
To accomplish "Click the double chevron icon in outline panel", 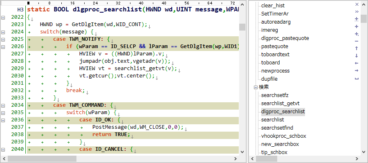I will click(357, 11).
